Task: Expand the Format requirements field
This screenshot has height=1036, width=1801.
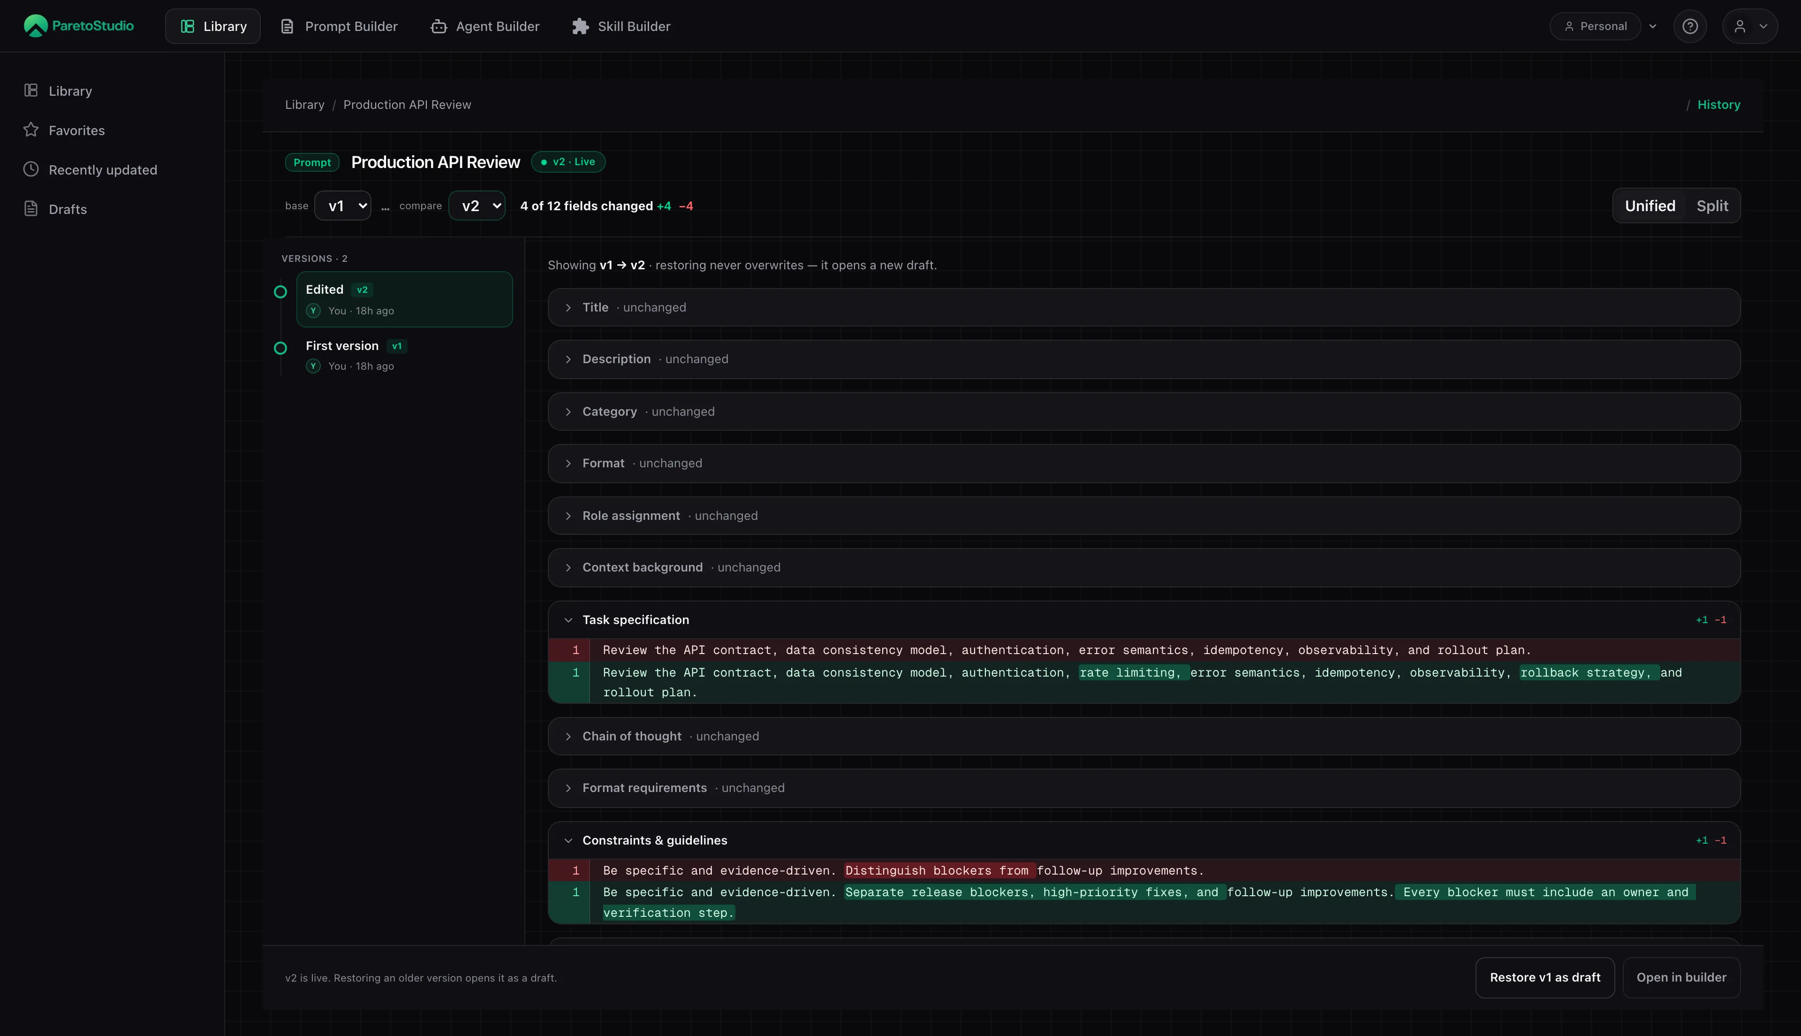Action: pyautogui.click(x=1143, y=788)
